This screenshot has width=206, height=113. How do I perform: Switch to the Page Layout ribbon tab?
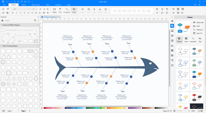pyautogui.click(x=36, y=5)
